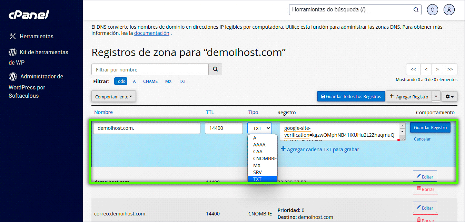Open notifications bell icon

(x=433, y=10)
